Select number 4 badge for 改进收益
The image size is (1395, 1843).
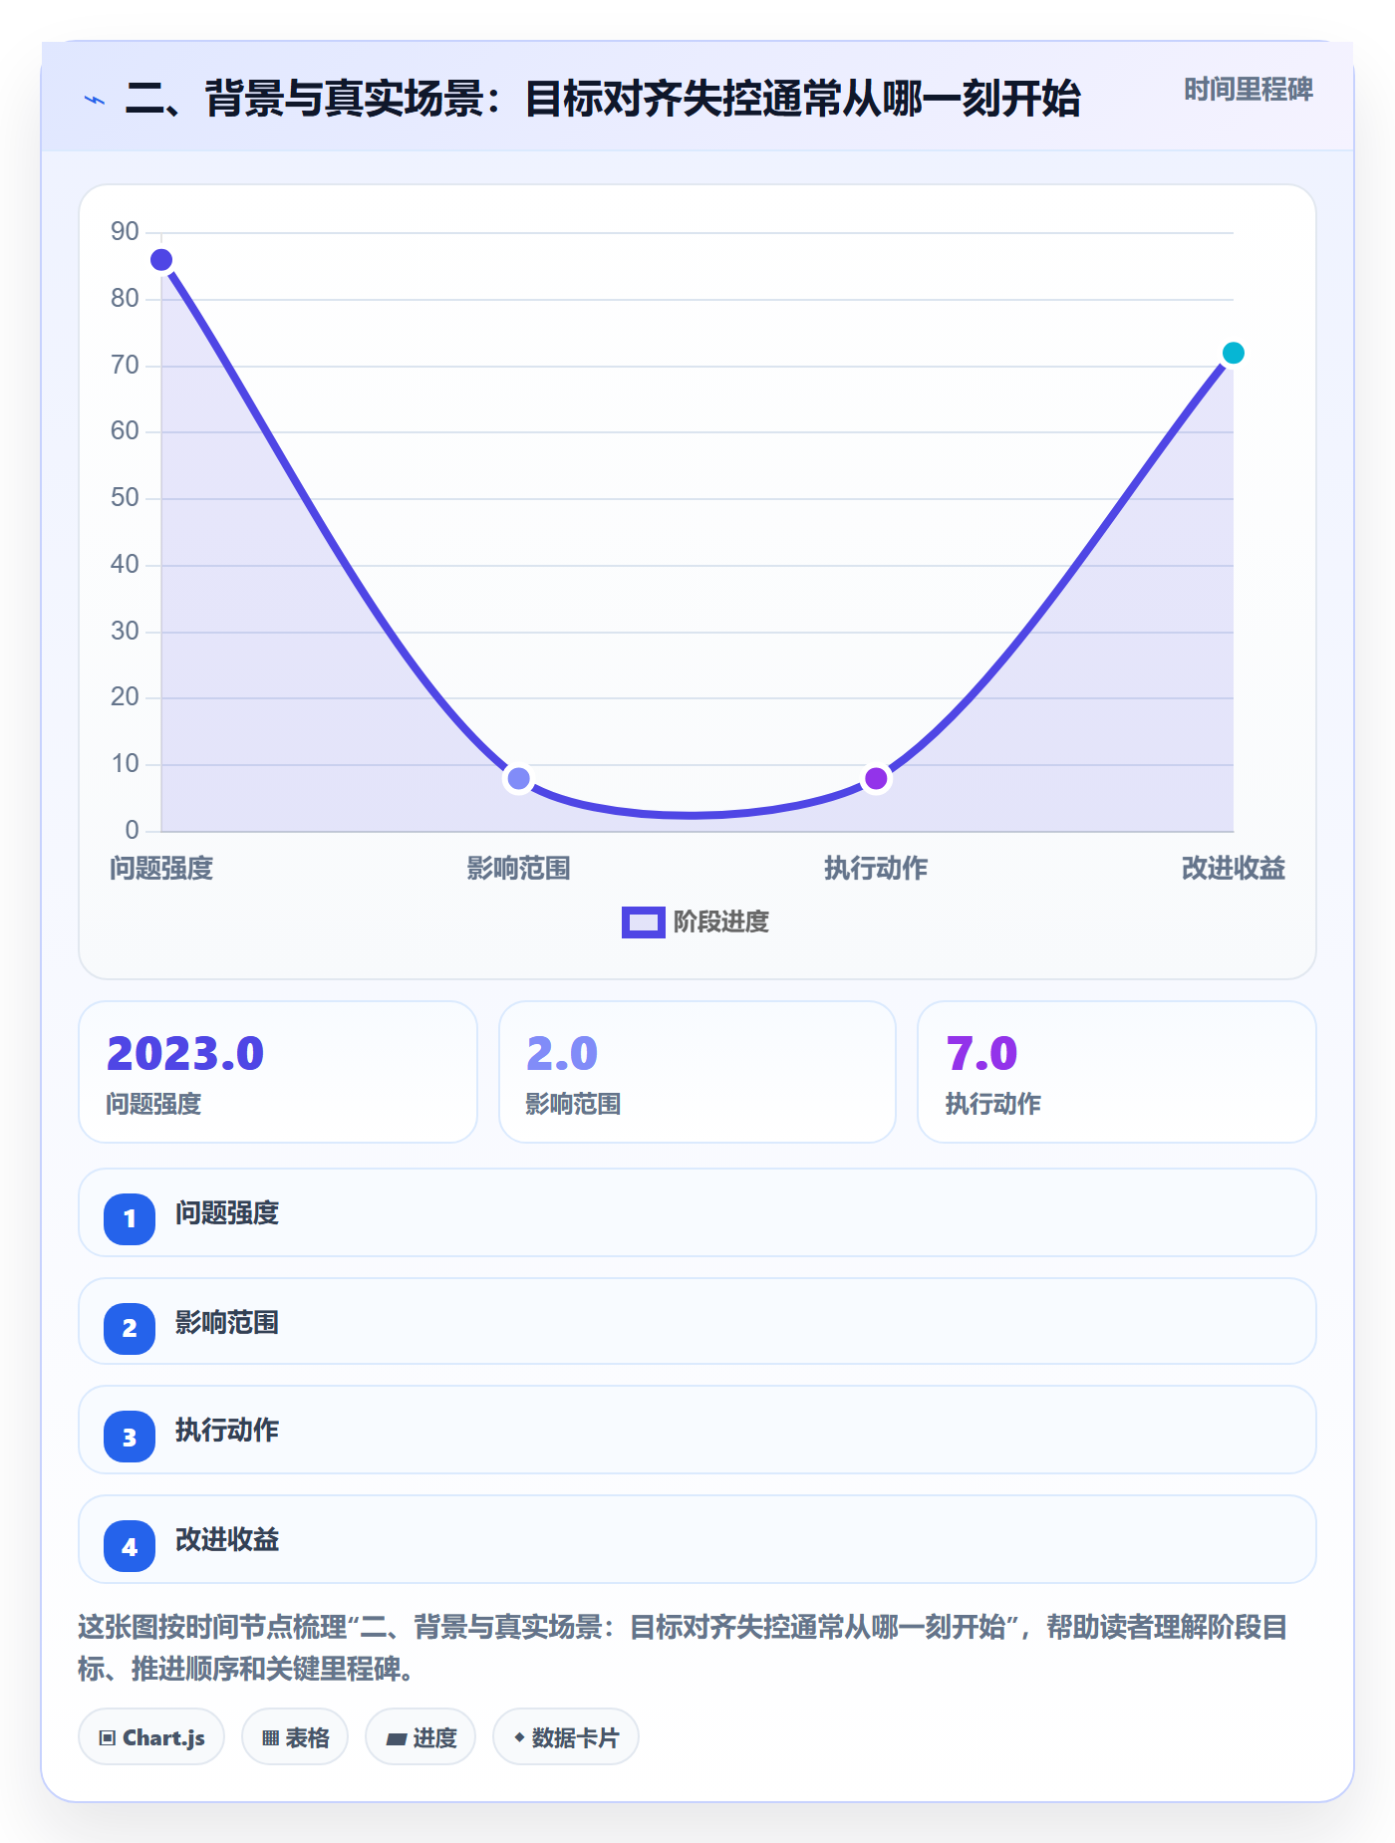coord(130,1547)
